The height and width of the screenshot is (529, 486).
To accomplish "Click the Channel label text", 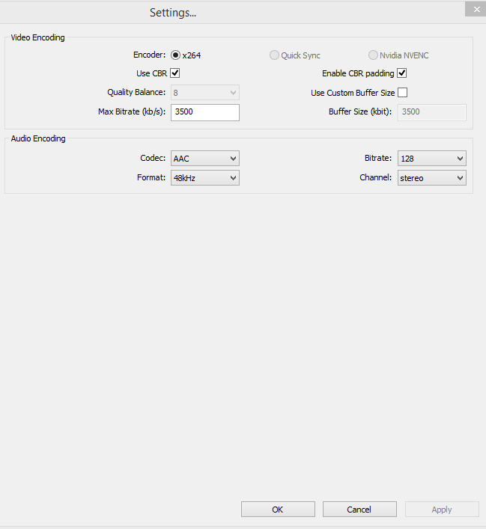I will tap(376, 177).
